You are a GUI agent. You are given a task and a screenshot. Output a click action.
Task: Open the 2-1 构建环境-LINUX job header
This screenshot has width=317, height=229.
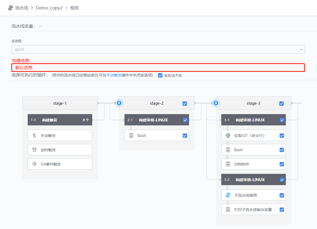[157, 120]
